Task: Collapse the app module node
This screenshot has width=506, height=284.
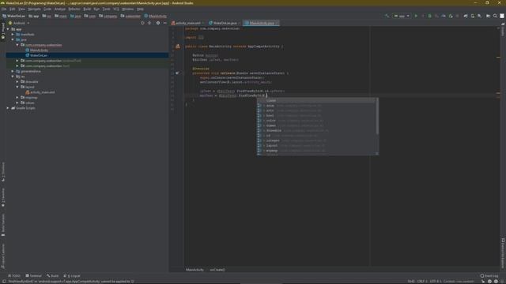Action: [9, 29]
